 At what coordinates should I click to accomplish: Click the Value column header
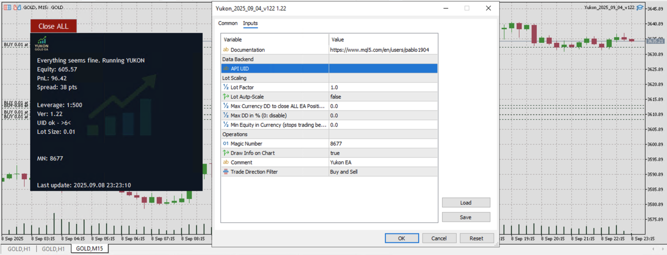pyautogui.click(x=383, y=39)
